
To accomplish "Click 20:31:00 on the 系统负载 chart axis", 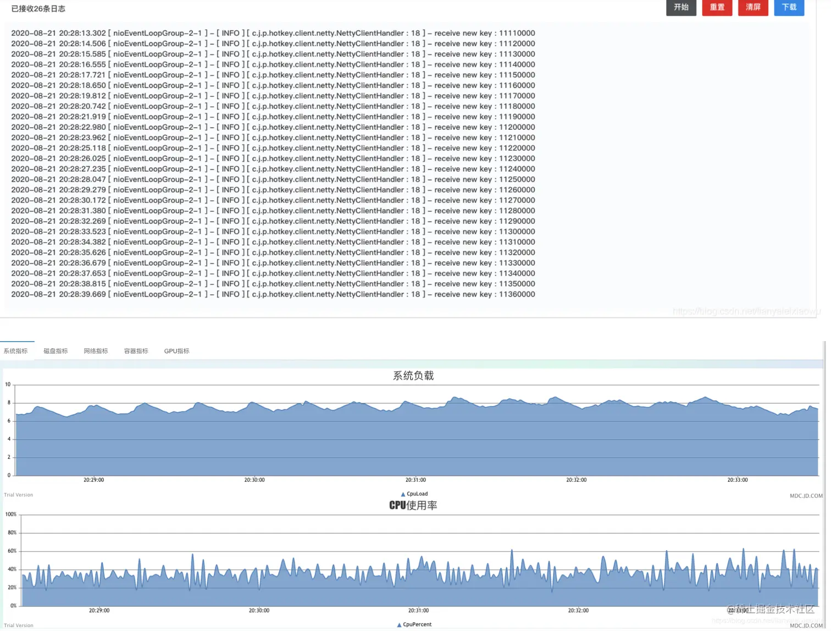I will click(x=416, y=480).
